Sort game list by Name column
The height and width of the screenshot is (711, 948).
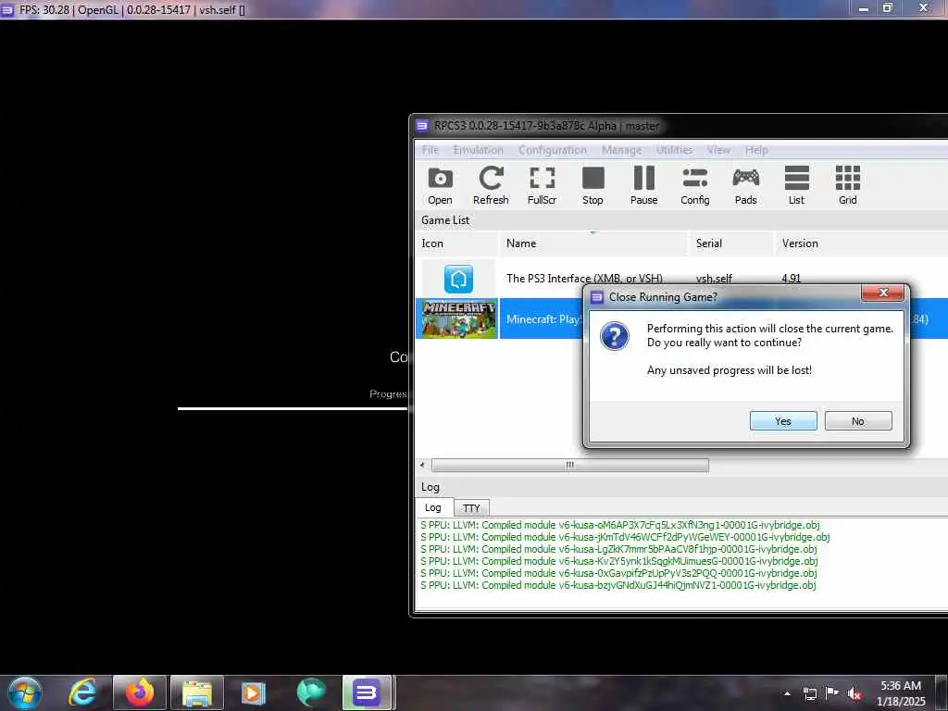click(593, 243)
